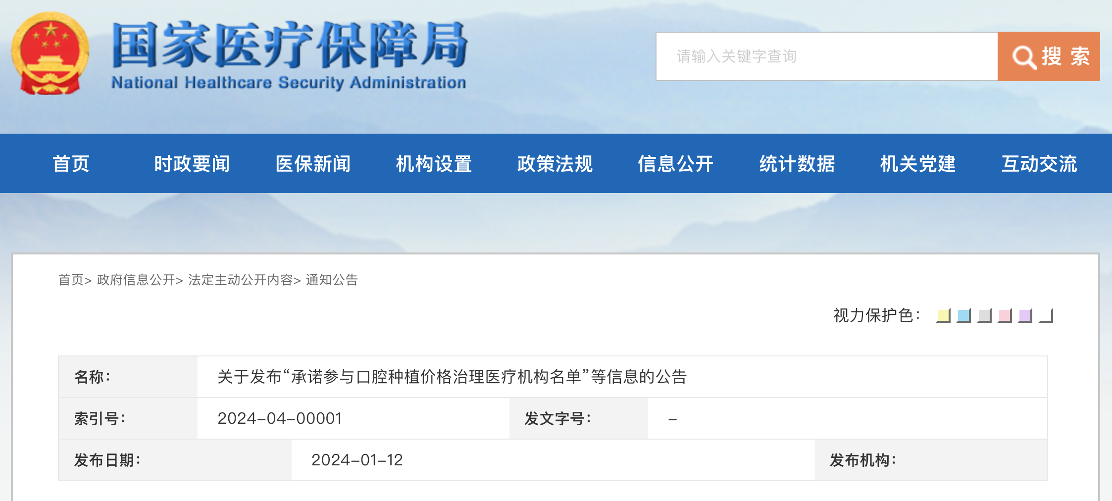Open the 首页 navigation menu item

71,164
